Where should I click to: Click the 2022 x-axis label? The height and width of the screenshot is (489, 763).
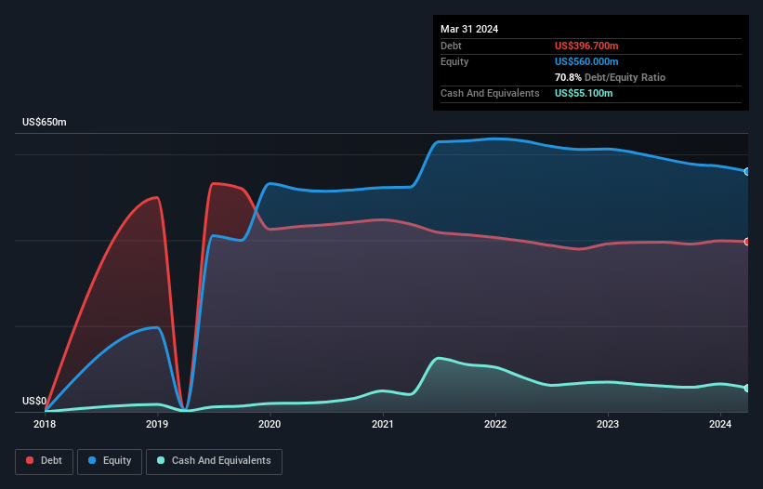pos(495,424)
